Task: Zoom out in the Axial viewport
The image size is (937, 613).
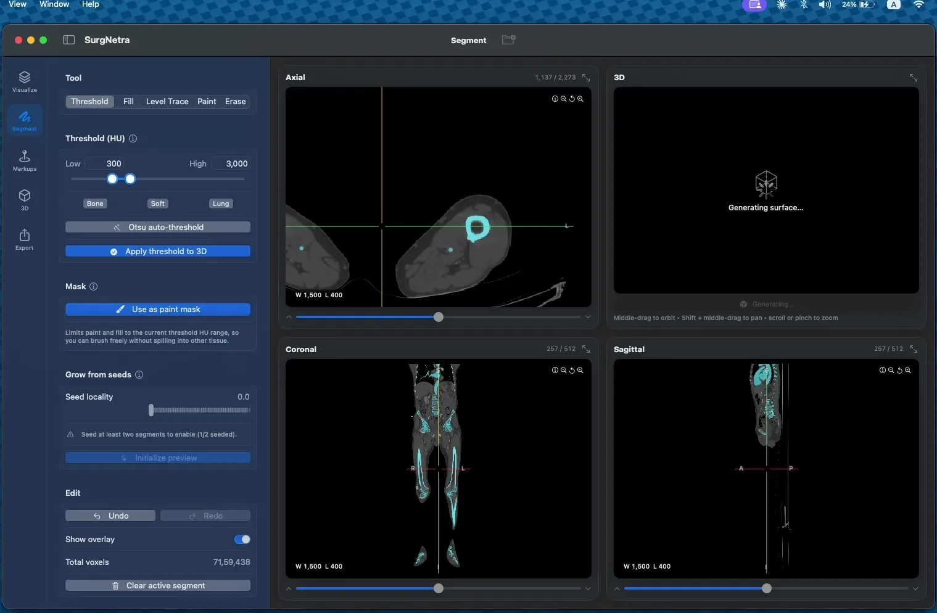Action: pyautogui.click(x=563, y=99)
